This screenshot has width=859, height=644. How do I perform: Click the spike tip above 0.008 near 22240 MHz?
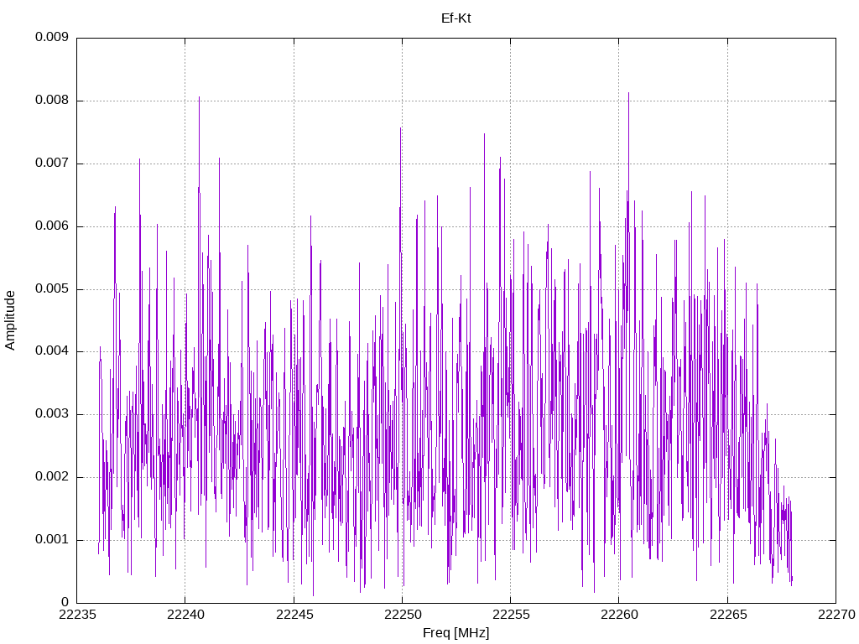(x=199, y=97)
